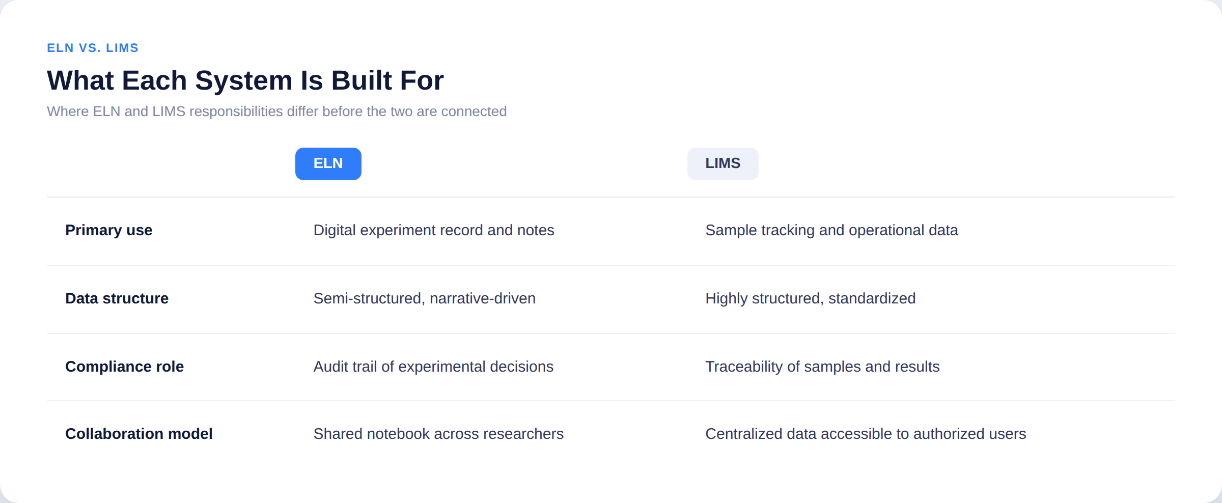
Task: Select the Collaboration model row label
Action: click(139, 434)
